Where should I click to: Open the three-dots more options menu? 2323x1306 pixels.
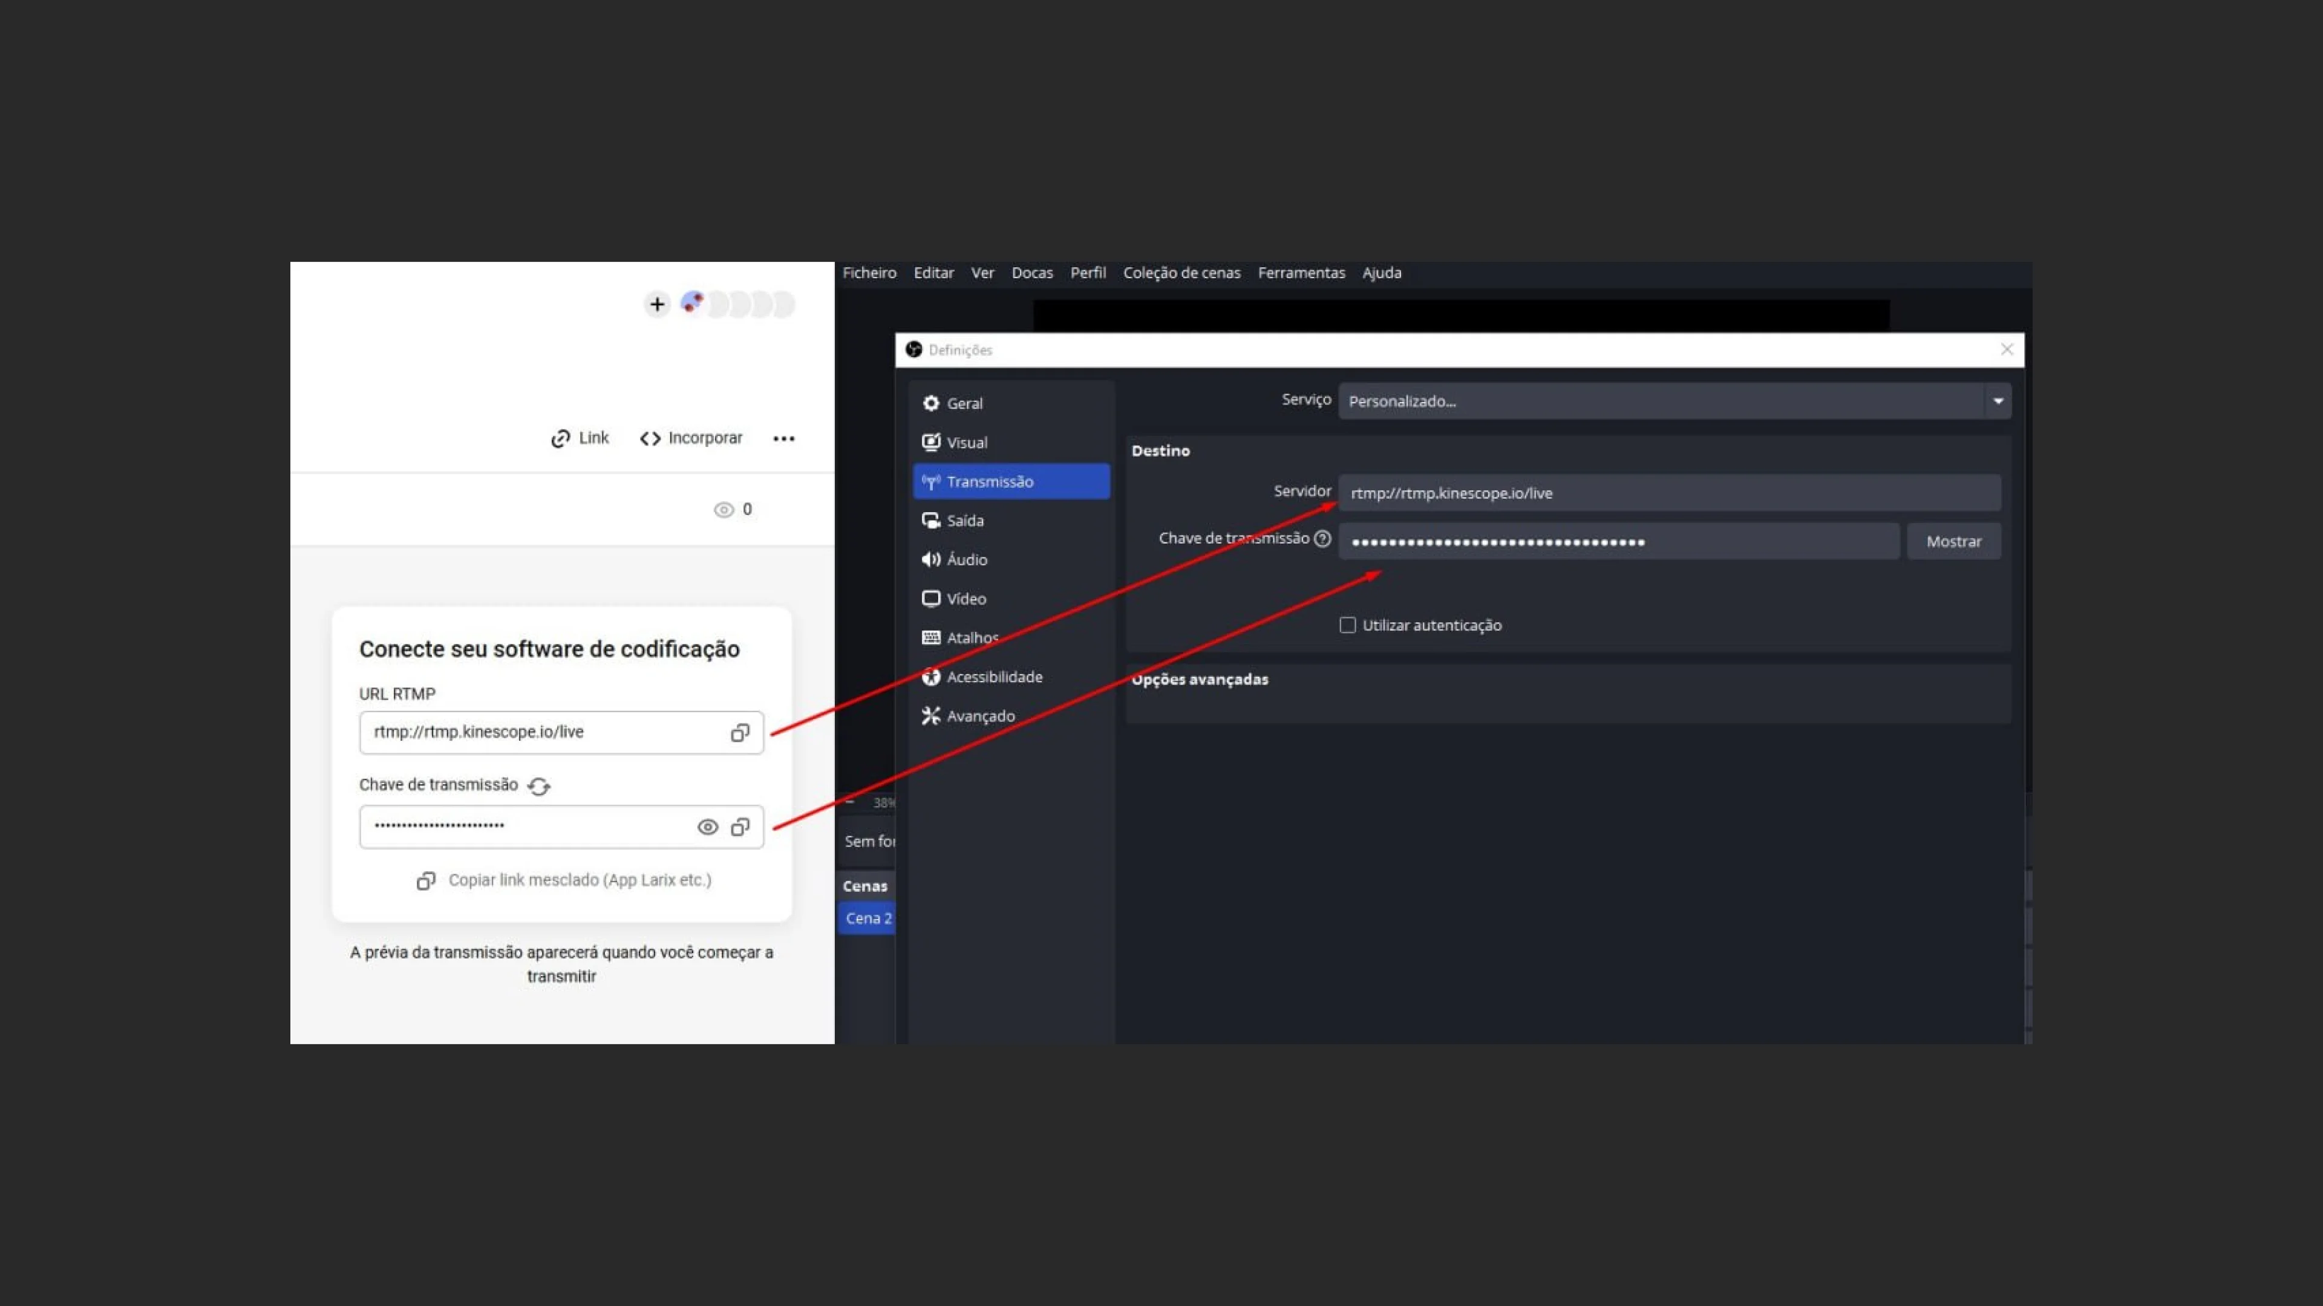pos(783,438)
